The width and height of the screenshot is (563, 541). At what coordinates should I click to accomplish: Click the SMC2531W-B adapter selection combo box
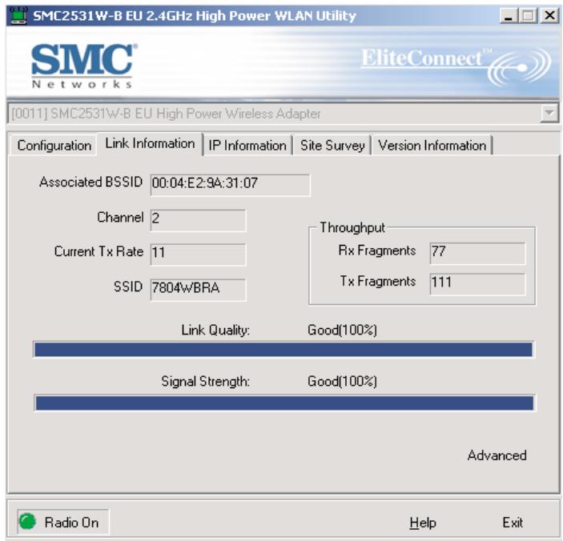[x=283, y=114]
